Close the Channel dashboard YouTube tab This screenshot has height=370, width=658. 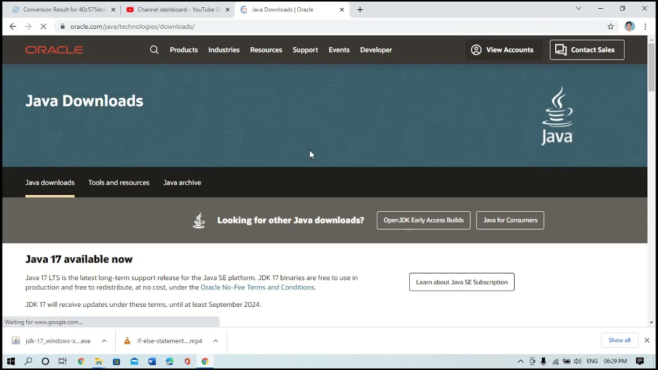click(x=228, y=10)
